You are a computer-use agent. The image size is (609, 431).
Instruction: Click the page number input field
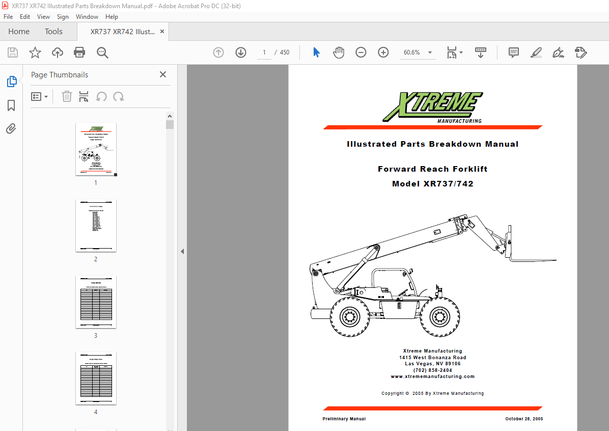tap(264, 52)
